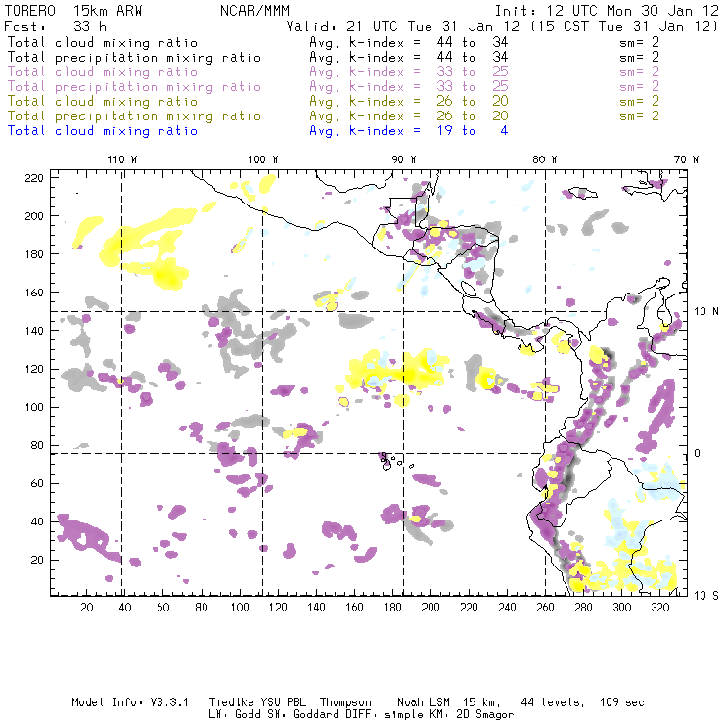Click vertical axis tick label "60"
The height and width of the screenshot is (724, 724).
(37, 483)
